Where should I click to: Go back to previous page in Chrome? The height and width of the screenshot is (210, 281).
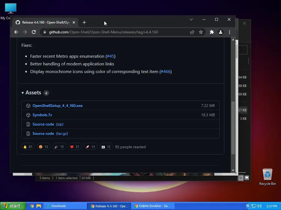click(16, 32)
